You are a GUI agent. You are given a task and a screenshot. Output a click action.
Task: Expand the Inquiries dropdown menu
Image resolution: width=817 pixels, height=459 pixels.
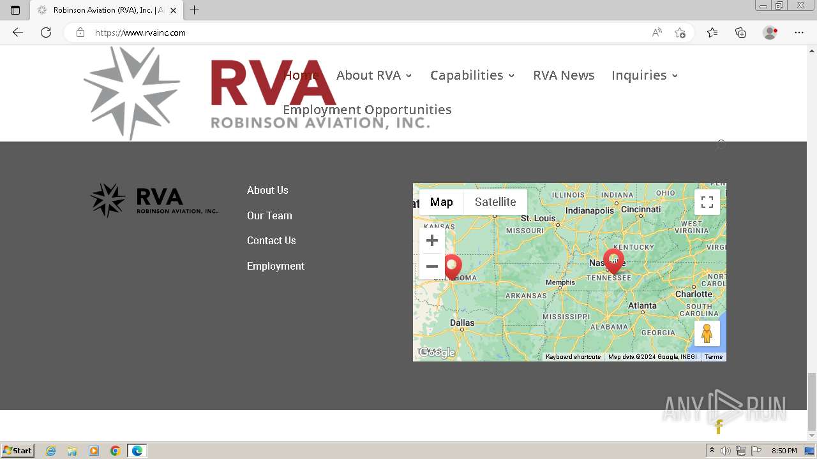coord(645,75)
